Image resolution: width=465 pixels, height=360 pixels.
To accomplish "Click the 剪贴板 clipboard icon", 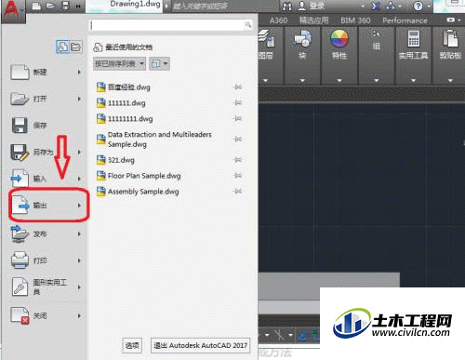I will [x=450, y=38].
